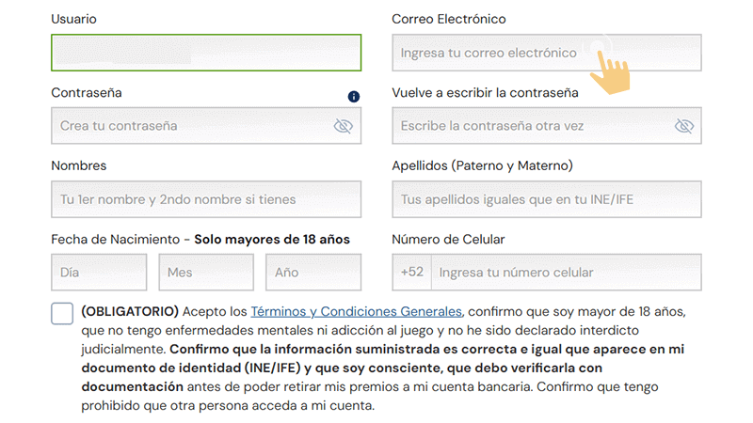The height and width of the screenshot is (423, 753).
Task: Open the Día birth date selector
Action: pyautogui.click(x=99, y=273)
